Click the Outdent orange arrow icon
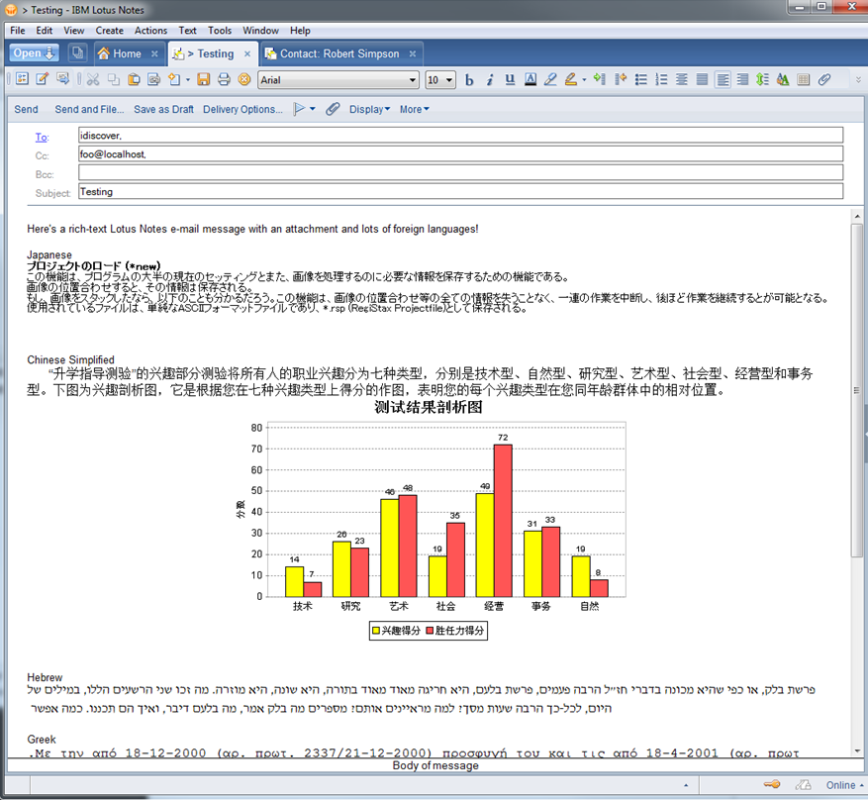868x800 pixels. point(620,80)
